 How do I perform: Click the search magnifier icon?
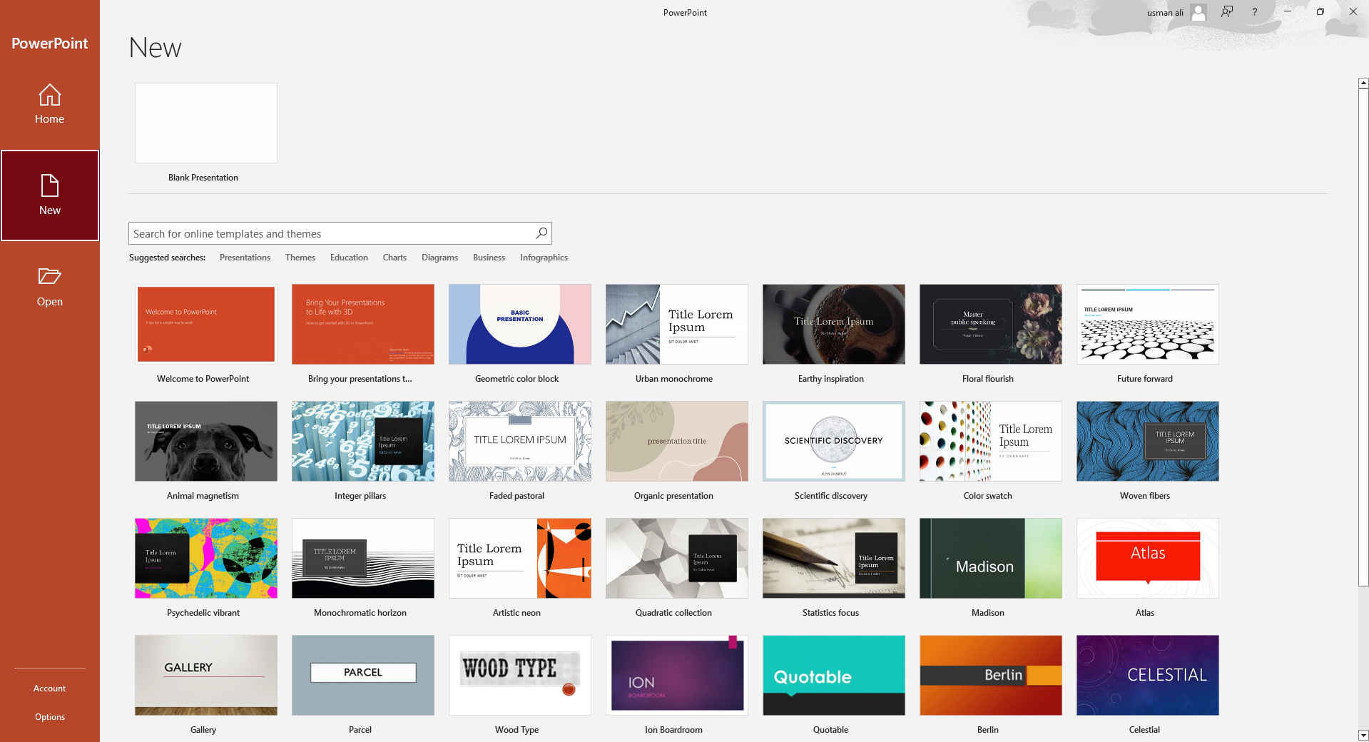click(542, 233)
